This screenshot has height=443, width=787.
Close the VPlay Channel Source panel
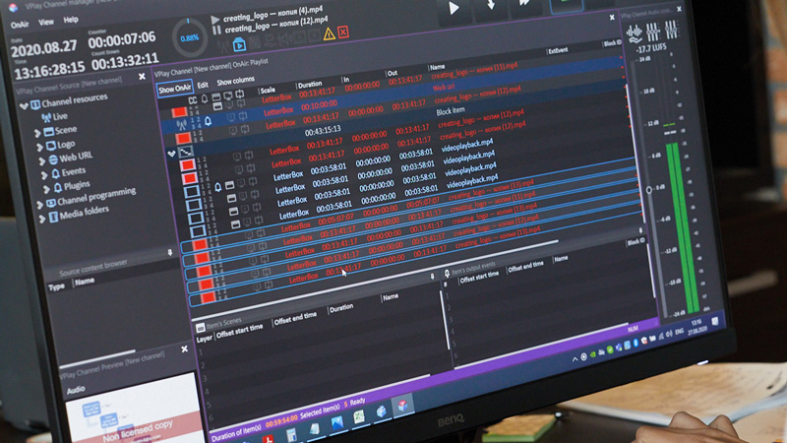(x=142, y=77)
